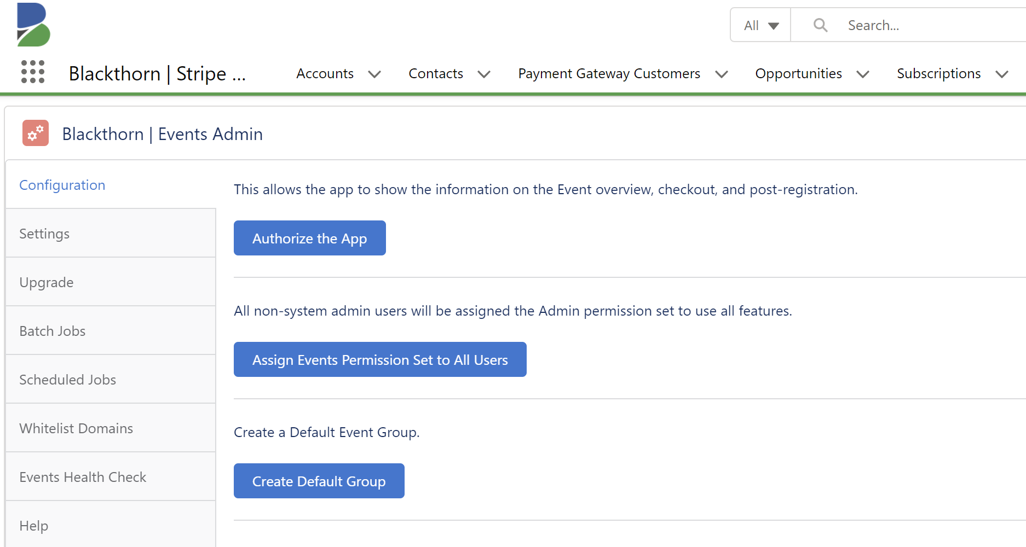Viewport: 1026px width, 547px height.
Task: Open the Help sidebar item
Action: click(111, 525)
